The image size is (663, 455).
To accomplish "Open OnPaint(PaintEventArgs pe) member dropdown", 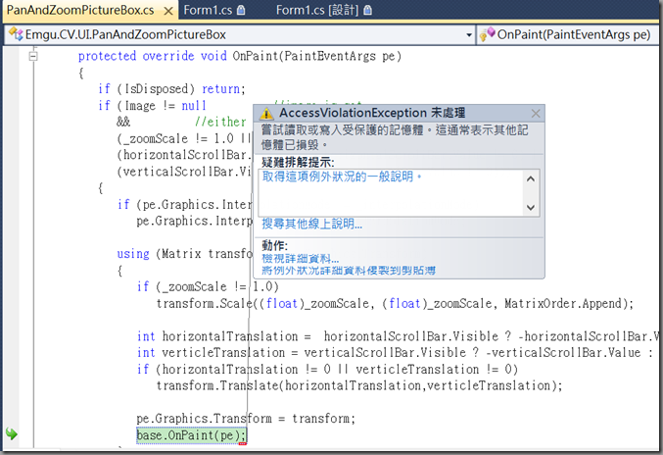I will point(567,34).
